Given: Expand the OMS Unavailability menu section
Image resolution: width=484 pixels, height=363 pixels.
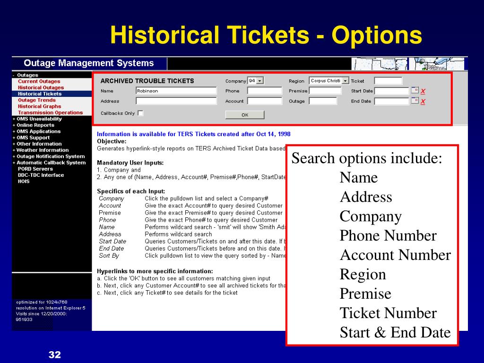Looking at the screenshot, I should coord(37,119).
